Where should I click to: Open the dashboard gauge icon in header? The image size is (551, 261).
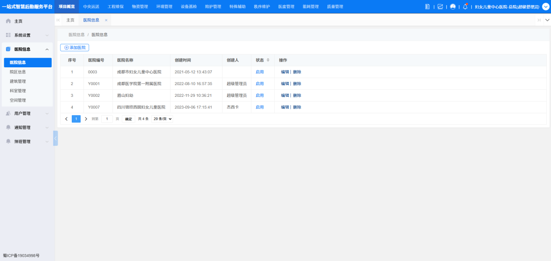(x=453, y=7)
